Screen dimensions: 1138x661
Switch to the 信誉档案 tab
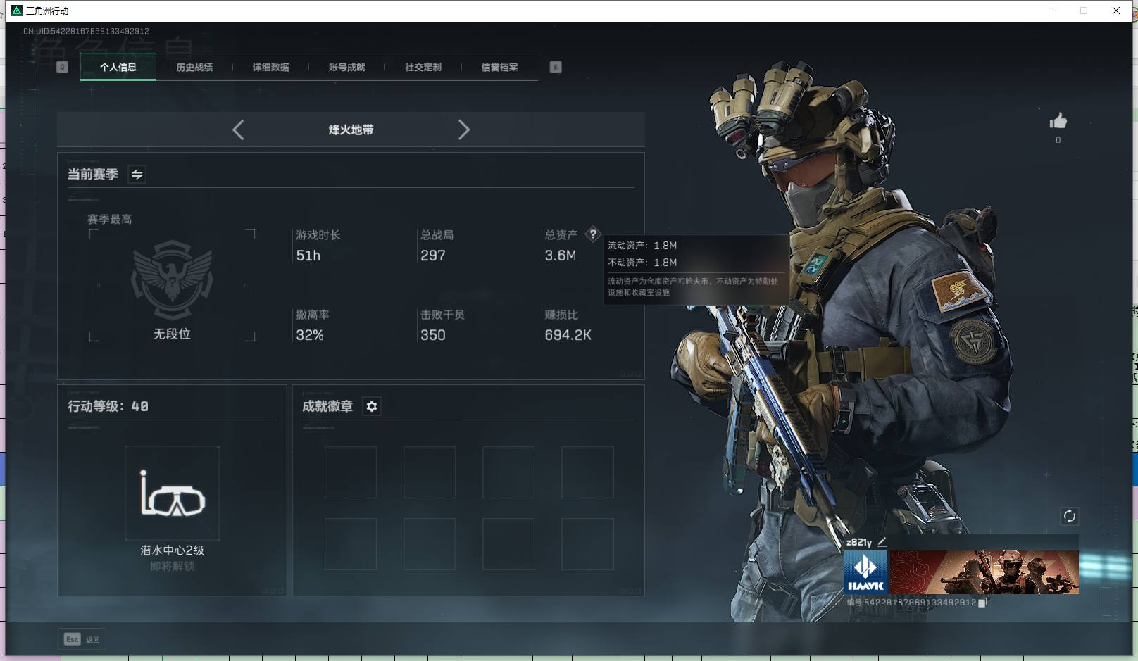click(499, 68)
